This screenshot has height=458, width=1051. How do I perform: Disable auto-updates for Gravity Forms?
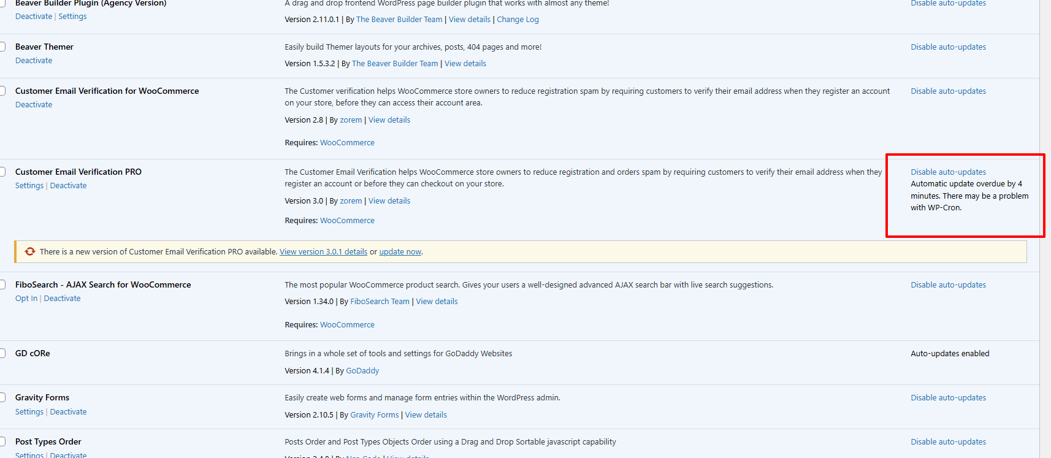tap(948, 398)
